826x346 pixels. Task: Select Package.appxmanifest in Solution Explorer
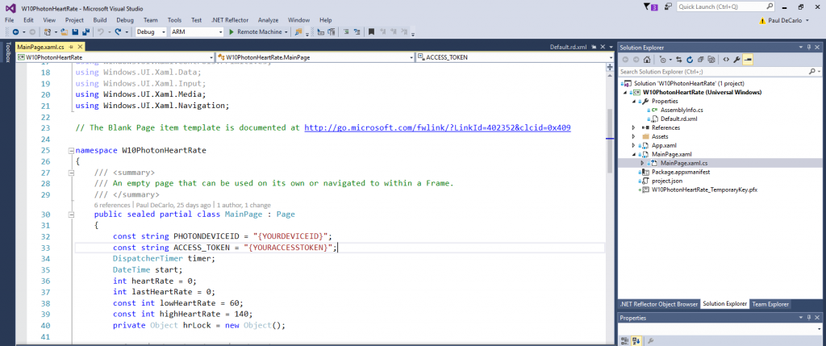(x=681, y=173)
